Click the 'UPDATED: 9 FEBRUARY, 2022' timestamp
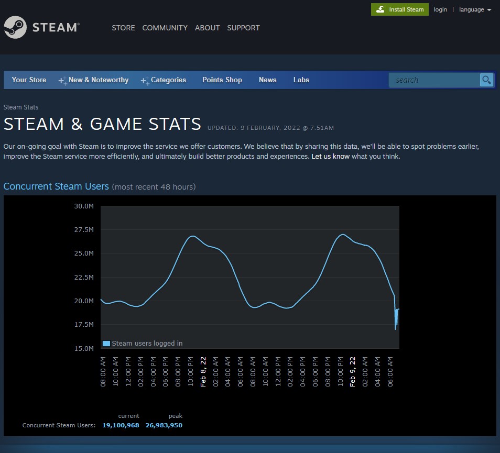This screenshot has width=500, height=453. point(271,128)
